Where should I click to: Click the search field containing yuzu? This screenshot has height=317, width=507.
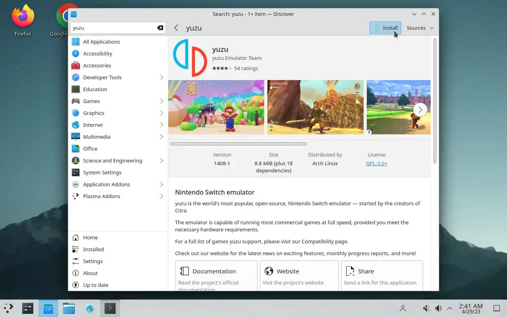(x=118, y=28)
